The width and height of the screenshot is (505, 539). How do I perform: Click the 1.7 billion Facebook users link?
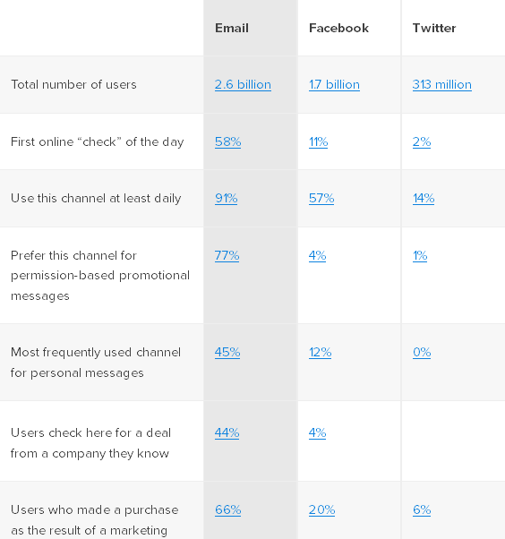(x=334, y=84)
